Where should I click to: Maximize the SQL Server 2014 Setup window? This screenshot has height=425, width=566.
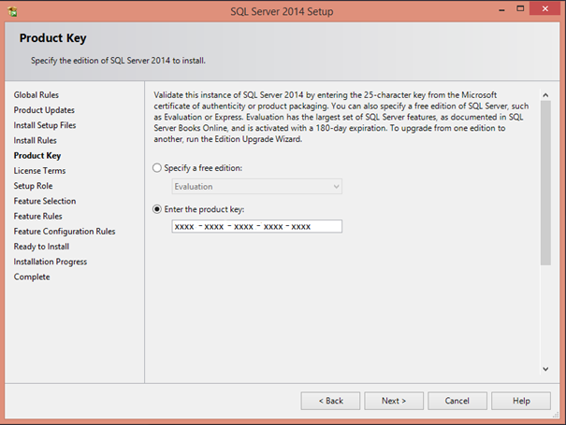[520, 8]
